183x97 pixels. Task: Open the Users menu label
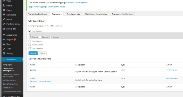9,44
